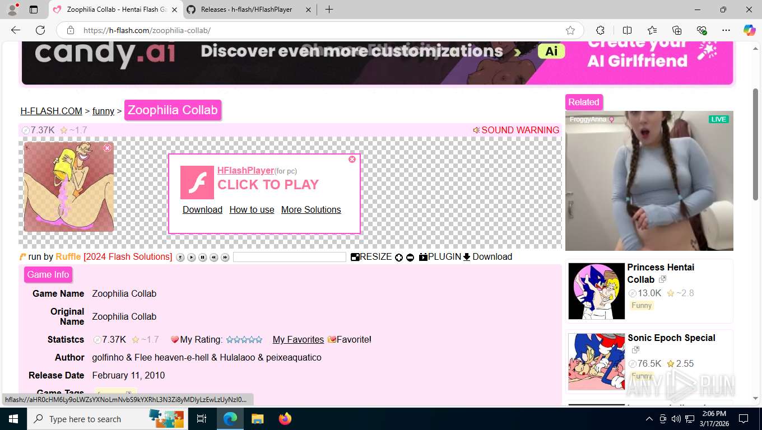Click the sound warning speaker icon
Screen dimensions: 762x430
pyautogui.click(x=476, y=130)
